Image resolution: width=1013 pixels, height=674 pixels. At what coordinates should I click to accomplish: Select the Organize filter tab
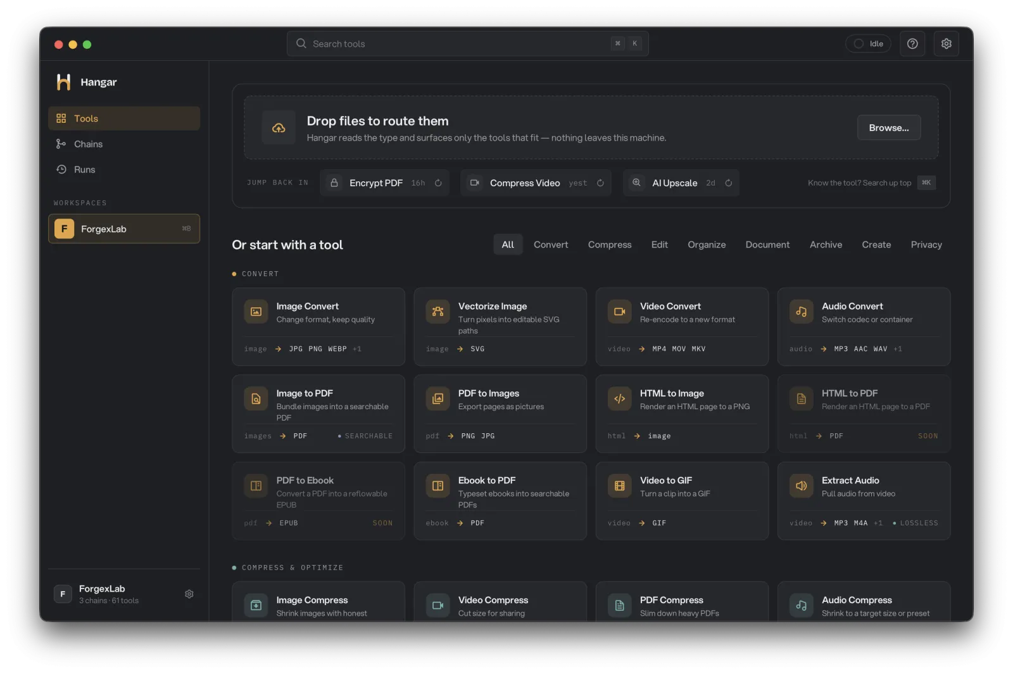(x=707, y=245)
